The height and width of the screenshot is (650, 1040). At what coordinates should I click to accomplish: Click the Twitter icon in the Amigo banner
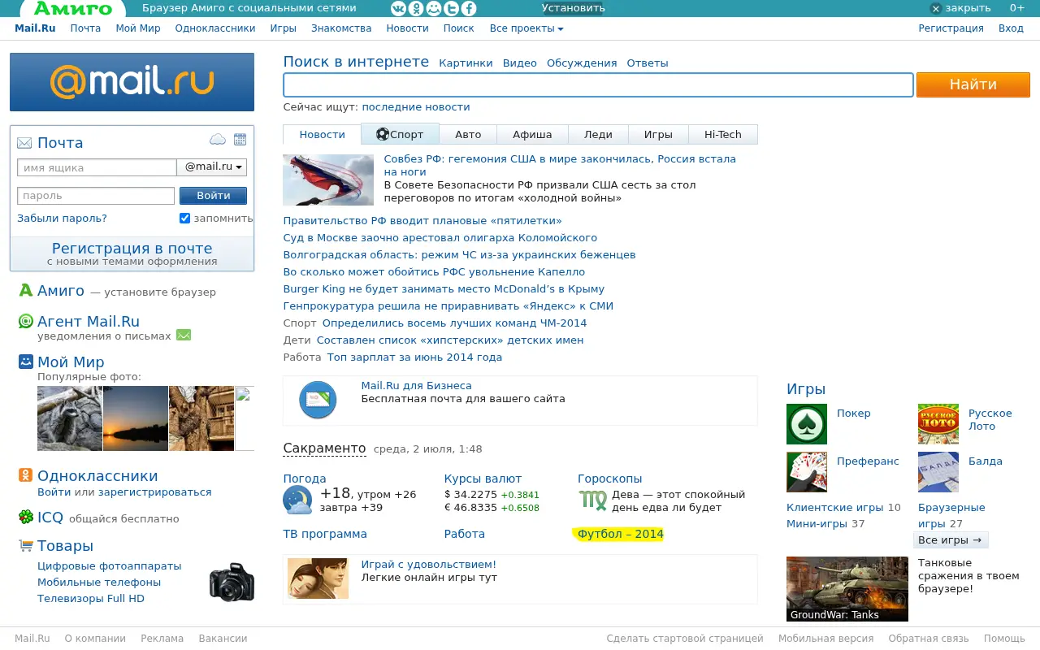pos(451,8)
